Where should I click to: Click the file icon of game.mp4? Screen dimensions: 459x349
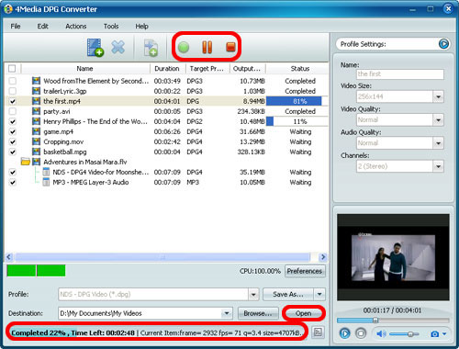[36, 131]
